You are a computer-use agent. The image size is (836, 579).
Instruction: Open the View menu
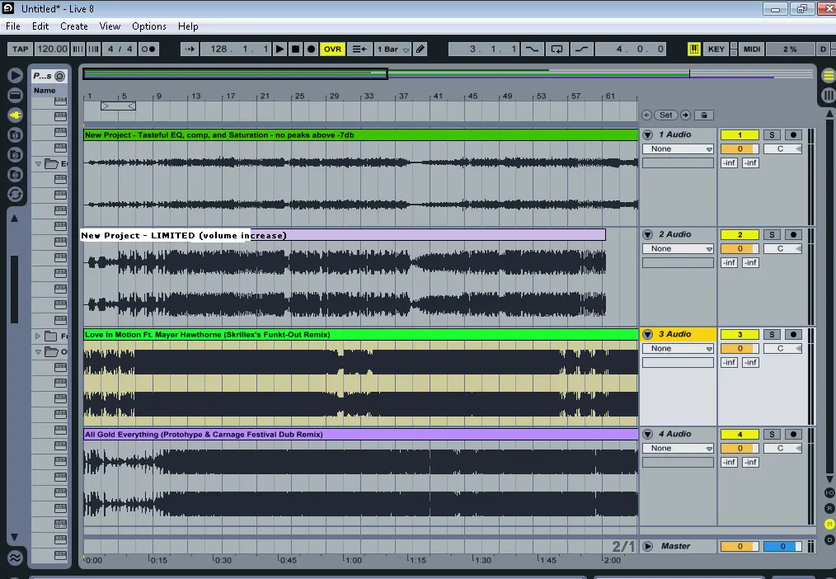coord(110,26)
